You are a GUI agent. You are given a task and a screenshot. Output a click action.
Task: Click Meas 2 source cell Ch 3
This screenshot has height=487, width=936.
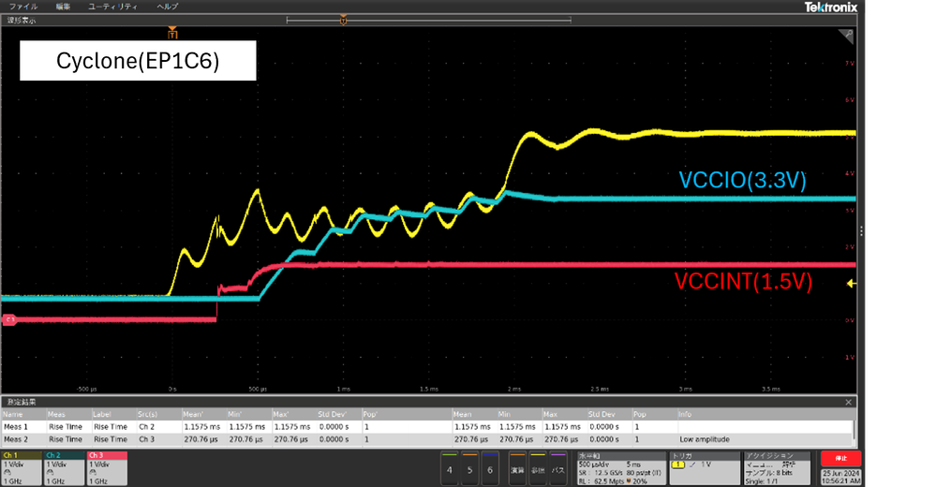coord(147,439)
